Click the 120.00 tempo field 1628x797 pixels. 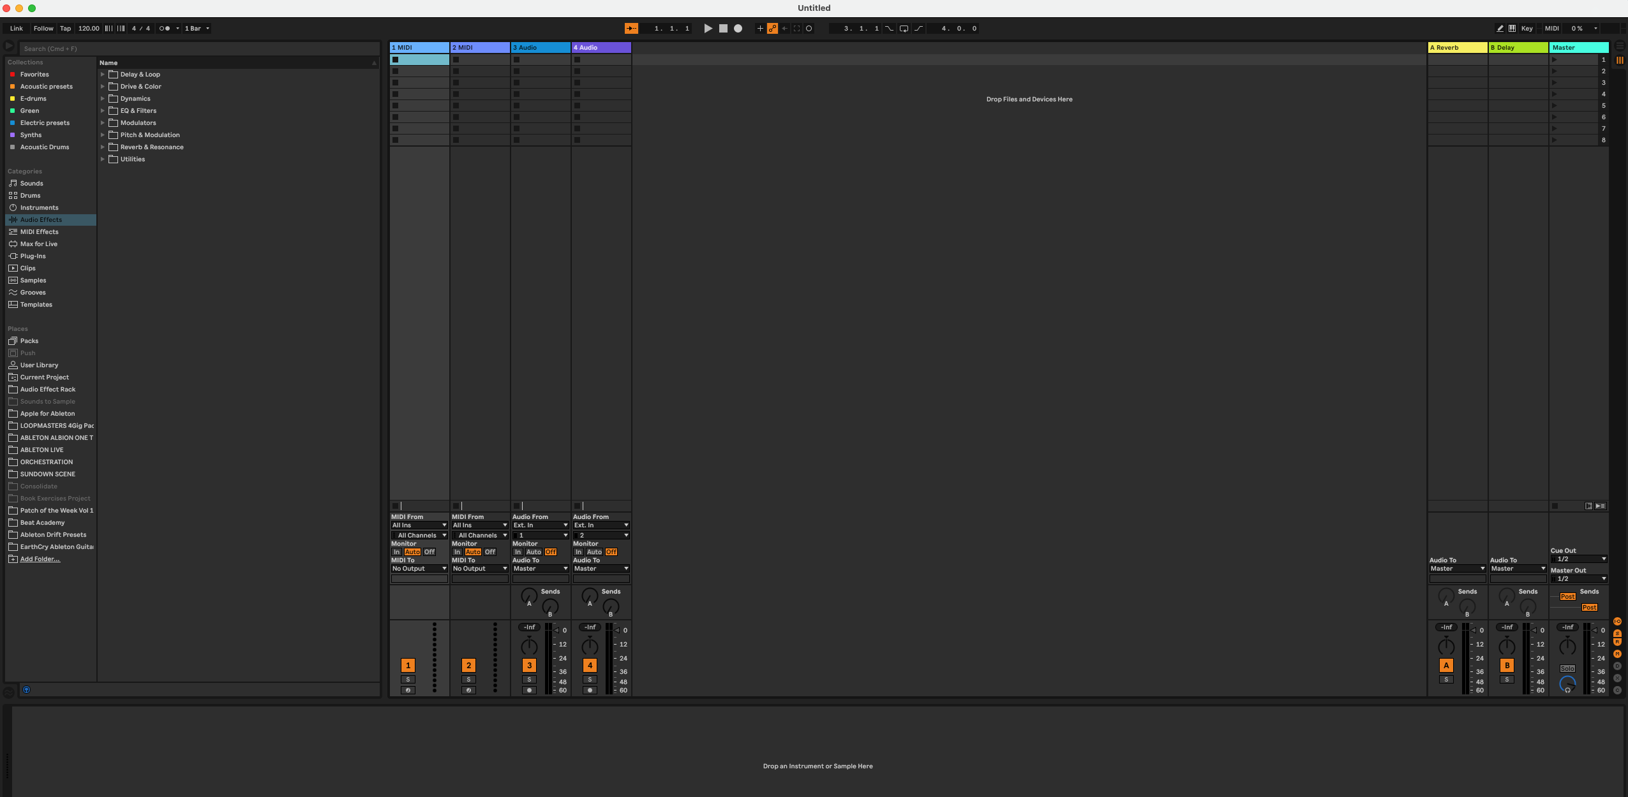89,28
